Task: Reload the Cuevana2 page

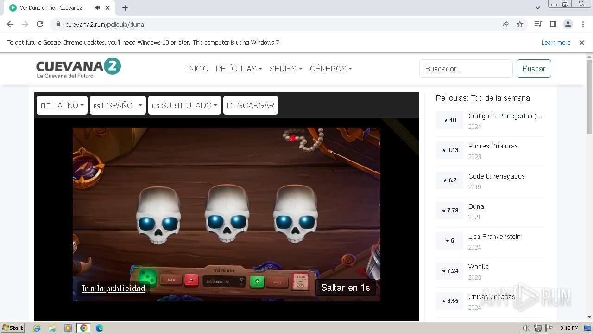Action: tap(40, 24)
